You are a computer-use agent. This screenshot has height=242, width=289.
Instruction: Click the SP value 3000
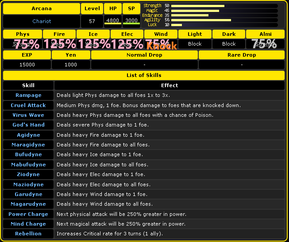click(x=131, y=20)
